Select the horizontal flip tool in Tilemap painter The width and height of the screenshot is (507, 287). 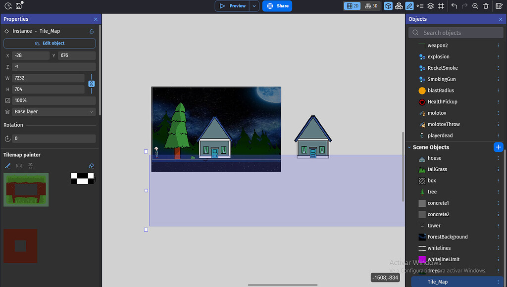tap(19, 165)
